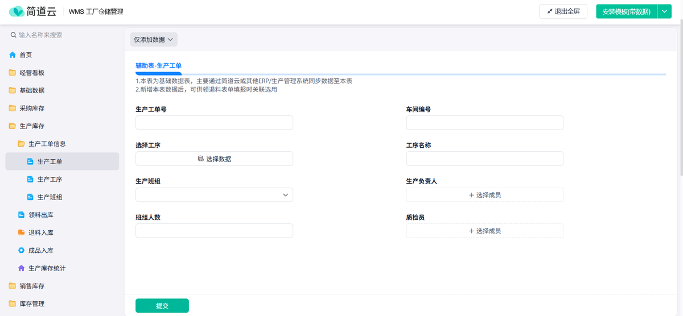Screen dimensions: 683x316
Task: Click 选择成员 for 生产负责人
Action: [484, 195]
